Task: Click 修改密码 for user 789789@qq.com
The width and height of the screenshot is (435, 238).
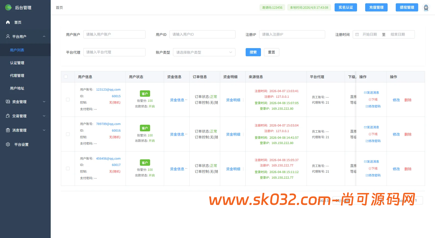Action: 373,141
